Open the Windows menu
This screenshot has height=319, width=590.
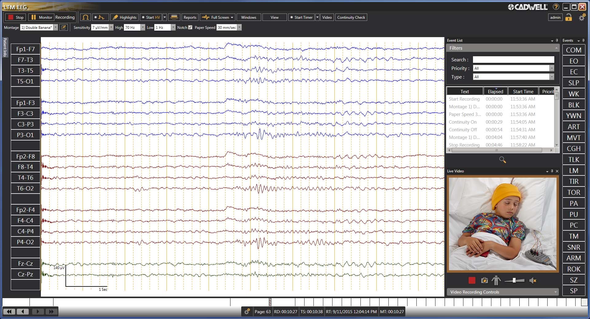coord(249,17)
